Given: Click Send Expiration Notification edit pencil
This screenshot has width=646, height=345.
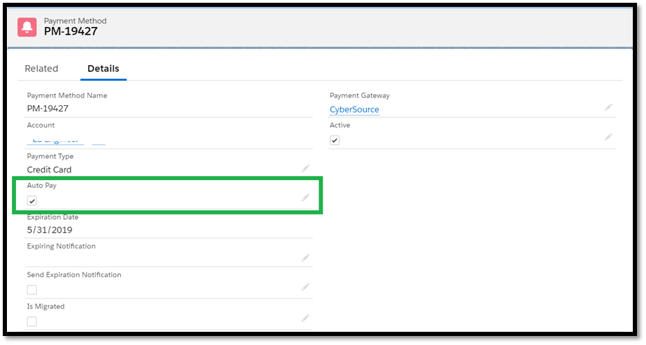Looking at the screenshot, I should point(305,287).
